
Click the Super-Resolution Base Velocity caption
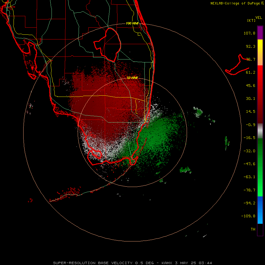[x=132, y=263]
